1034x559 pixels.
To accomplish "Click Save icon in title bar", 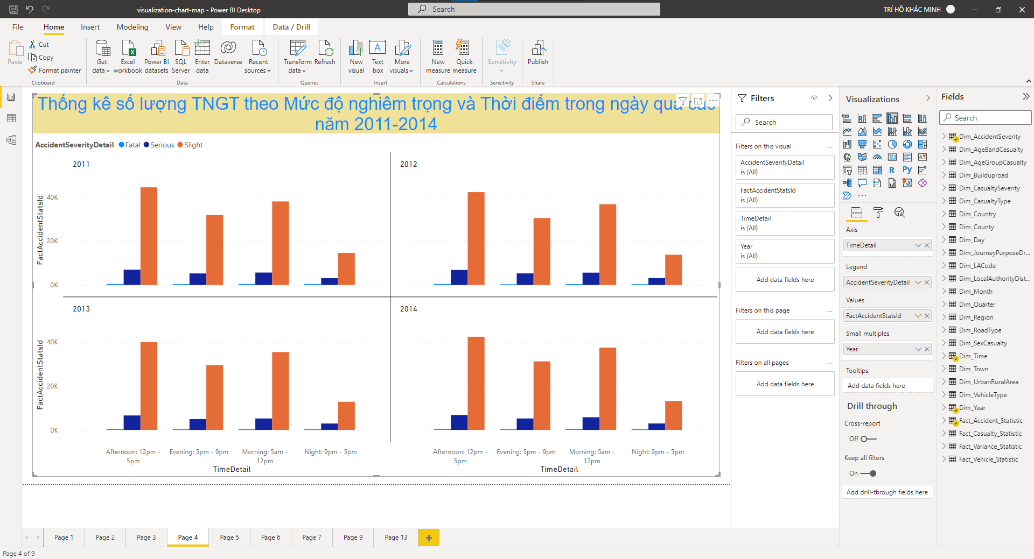I will coord(13,9).
